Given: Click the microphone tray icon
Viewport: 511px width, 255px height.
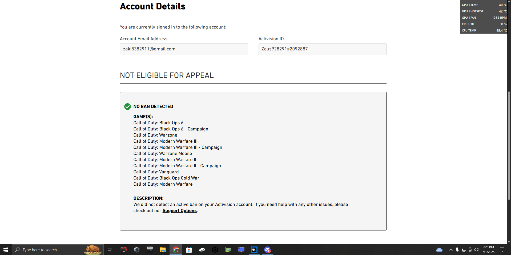Looking at the screenshot, I should pos(457,250).
